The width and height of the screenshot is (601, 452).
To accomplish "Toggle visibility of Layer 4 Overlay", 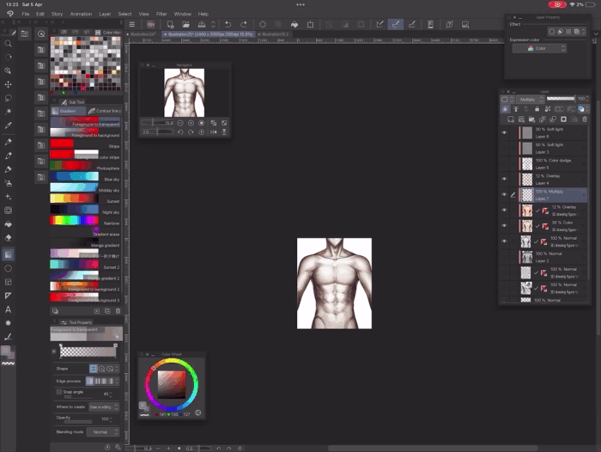I will click(x=505, y=179).
